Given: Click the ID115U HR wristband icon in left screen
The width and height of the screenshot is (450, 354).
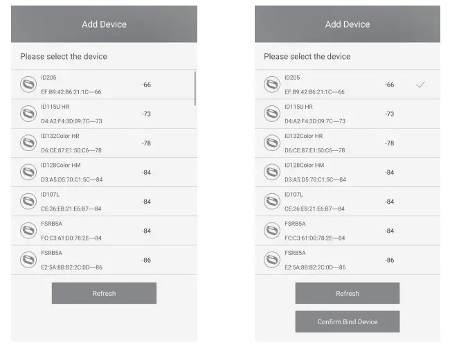Looking at the screenshot, I should pyautogui.click(x=28, y=114).
